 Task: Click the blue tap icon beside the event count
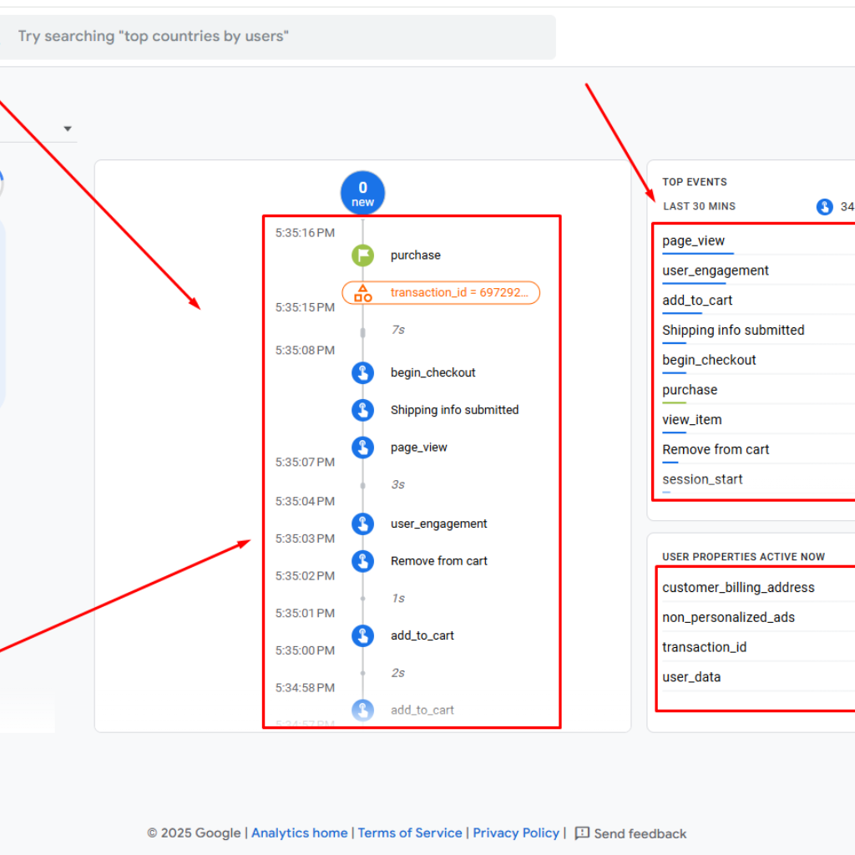pyautogui.click(x=824, y=206)
